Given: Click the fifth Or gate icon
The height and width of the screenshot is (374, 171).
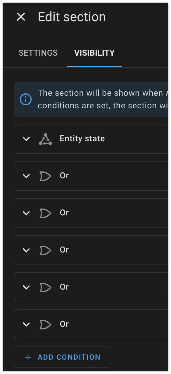Looking at the screenshot, I should (45, 325).
